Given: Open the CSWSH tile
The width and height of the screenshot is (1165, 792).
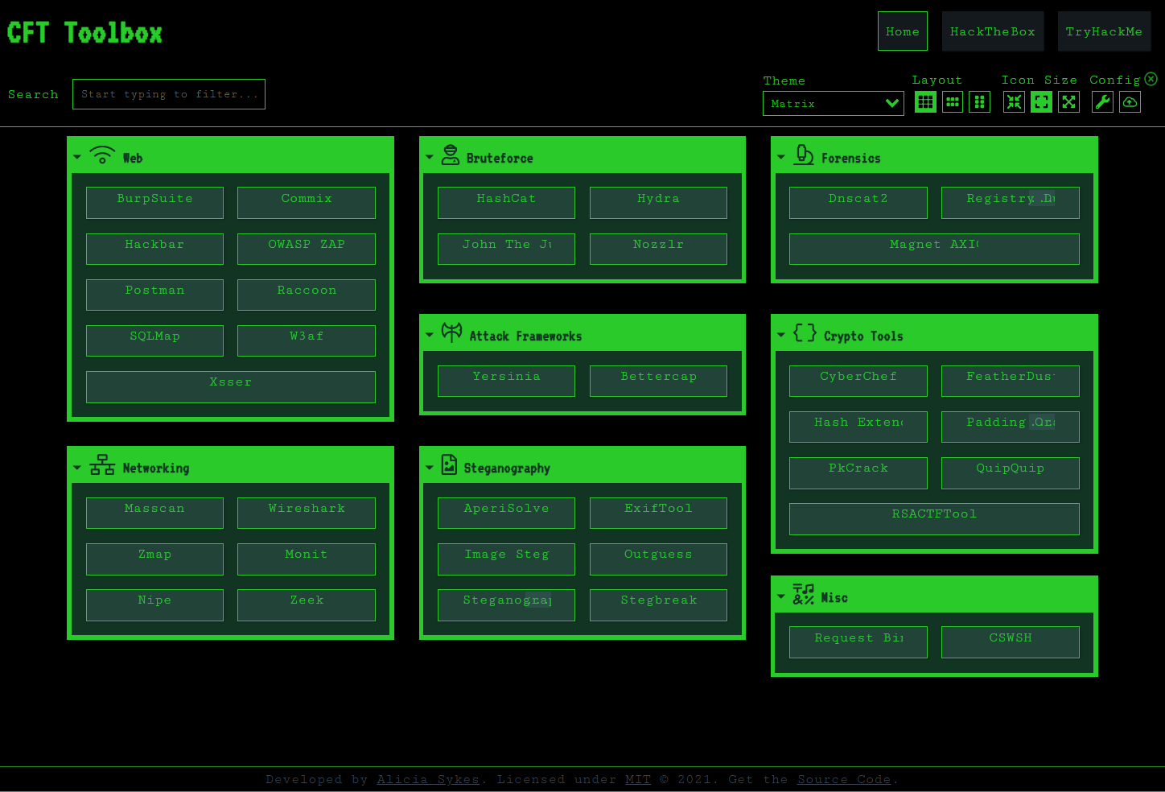Looking at the screenshot, I should [1011, 642].
